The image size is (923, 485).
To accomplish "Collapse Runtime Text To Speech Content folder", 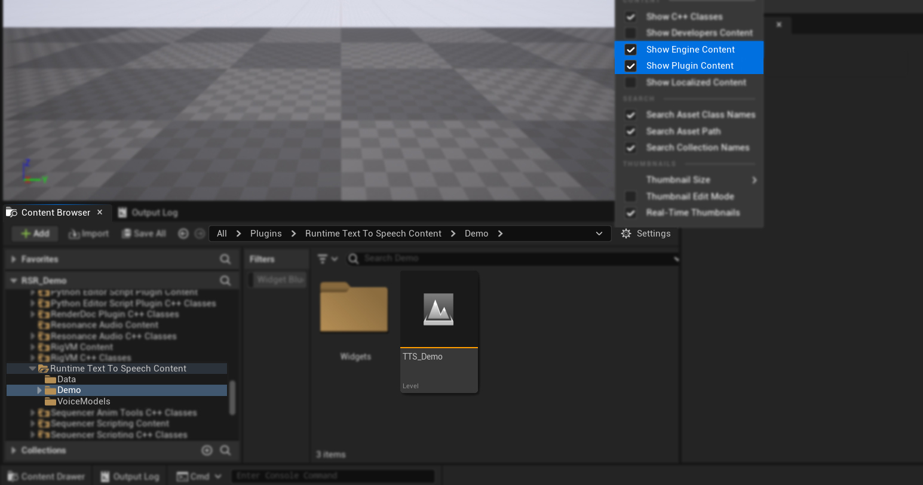I will pyautogui.click(x=32, y=369).
